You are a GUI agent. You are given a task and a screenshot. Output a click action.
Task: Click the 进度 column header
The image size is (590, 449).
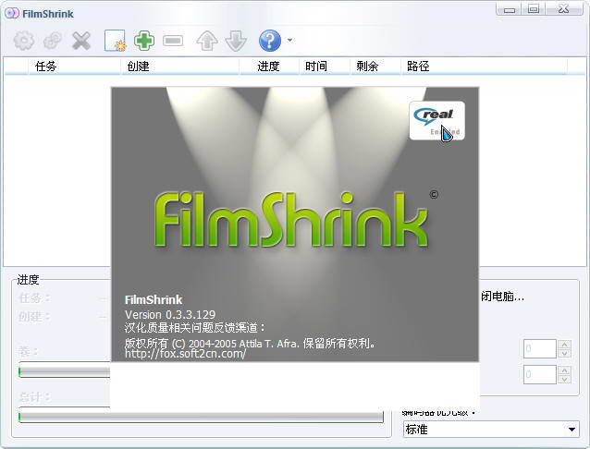tap(269, 67)
